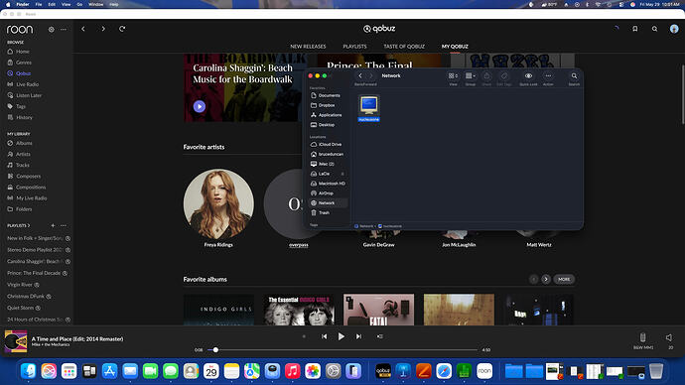Open the play queue icon
The width and height of the screenshot is (685, 385).
coord(380,336)
